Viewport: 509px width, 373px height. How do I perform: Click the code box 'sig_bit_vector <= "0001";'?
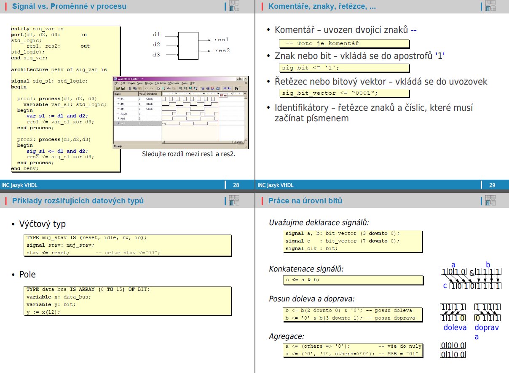[344, 93]
